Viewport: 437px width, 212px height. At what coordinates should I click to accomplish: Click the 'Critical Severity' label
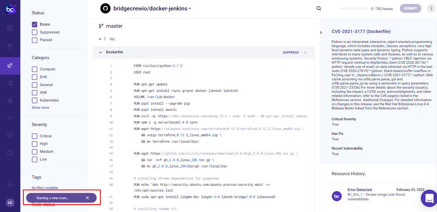(344, 119)
